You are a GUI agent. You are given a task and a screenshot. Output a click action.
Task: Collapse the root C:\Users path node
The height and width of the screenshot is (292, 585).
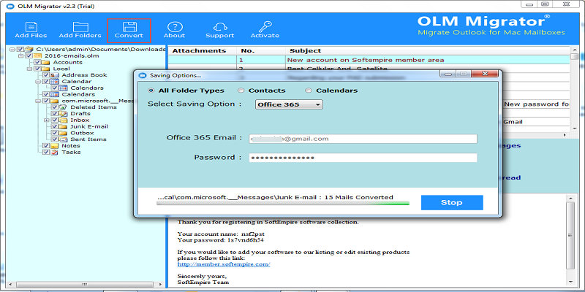pos(13,49)
